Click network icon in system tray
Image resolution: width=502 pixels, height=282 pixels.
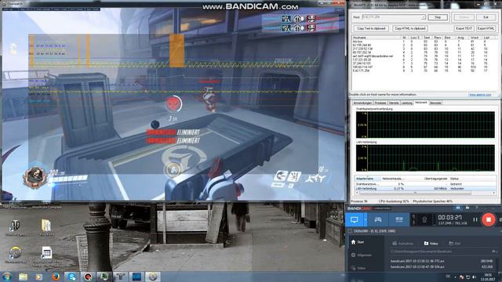coord(467,277)
